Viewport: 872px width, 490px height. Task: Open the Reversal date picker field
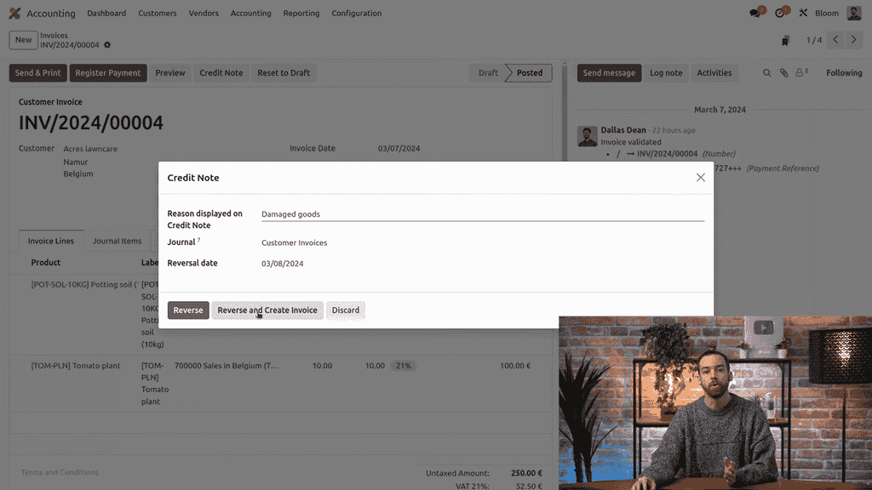[x=283, y=263]
